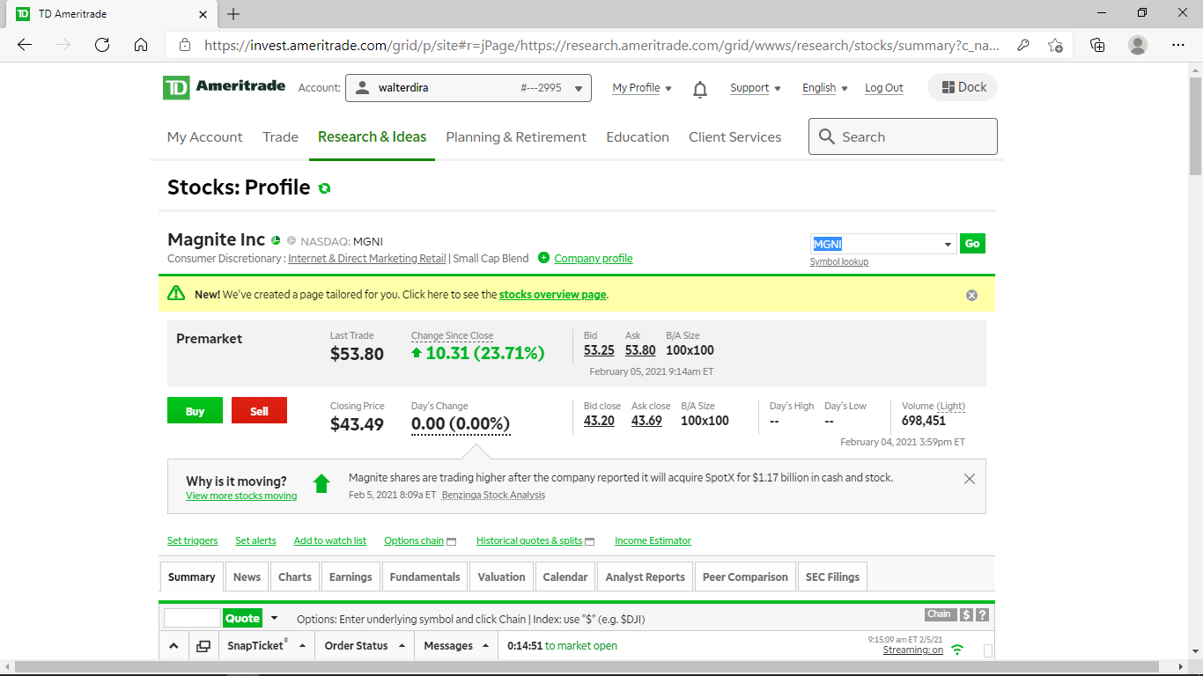Switch to the Earnings tab
The height and width of the screenshot is (676, 1203).
(351, 577)
